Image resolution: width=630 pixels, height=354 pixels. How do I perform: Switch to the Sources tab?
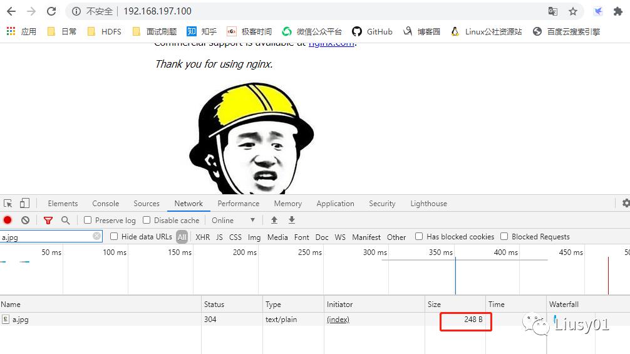(147, 204)
